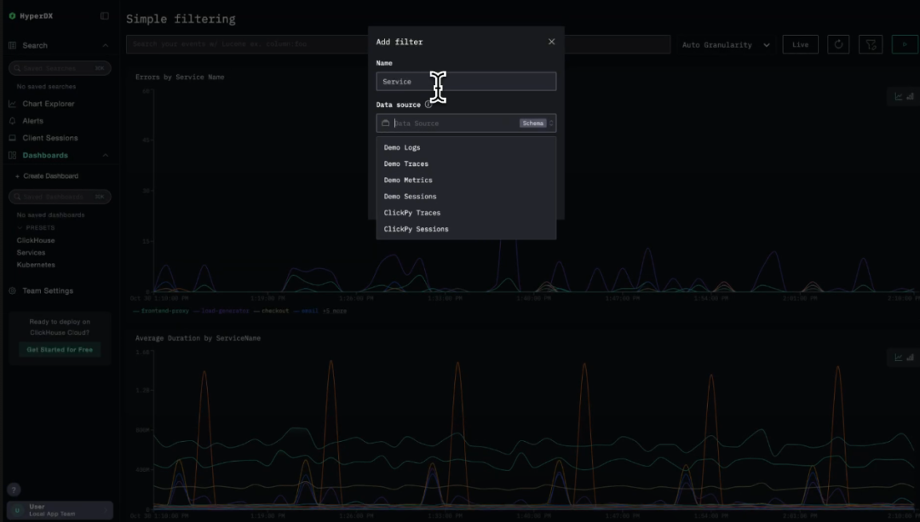Screen dimensions: 920x522
Task: Click the HyperDX logo
Action: [x=31, y=16]
